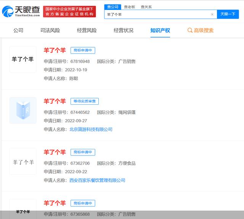Click 商标申请中 badge for entry 67362706
The width and height of the screenshot is (244, 219).
tap(83, 152)
